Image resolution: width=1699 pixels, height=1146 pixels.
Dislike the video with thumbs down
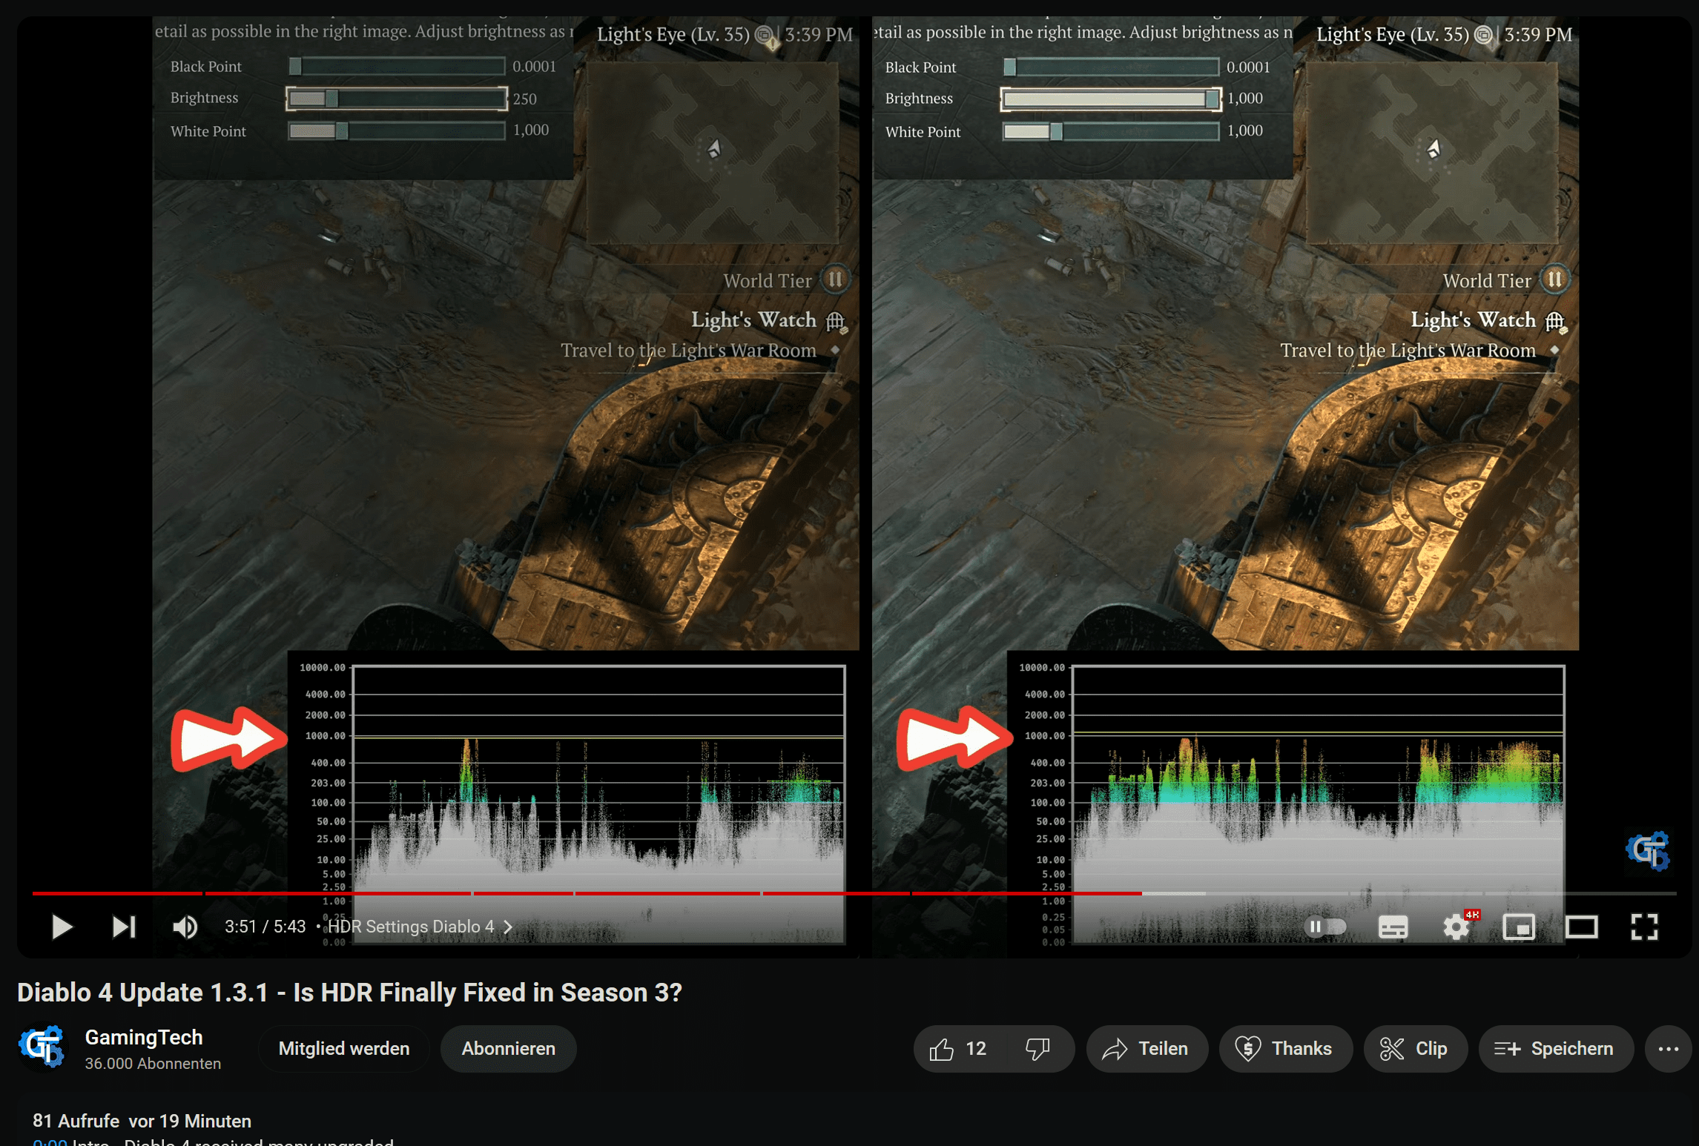coord(1037,1048)
